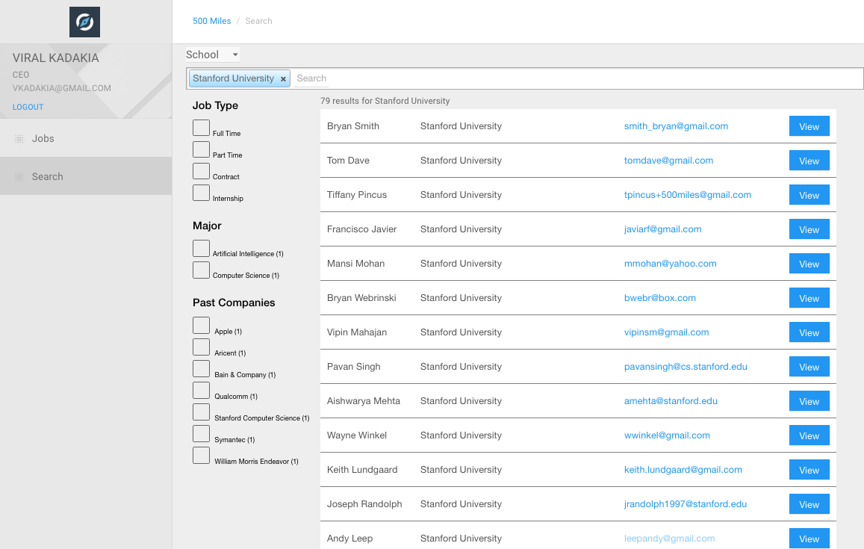Tick the Internship checkbox
The height and width of the screenshot is (549, 864).
[201, 193]
